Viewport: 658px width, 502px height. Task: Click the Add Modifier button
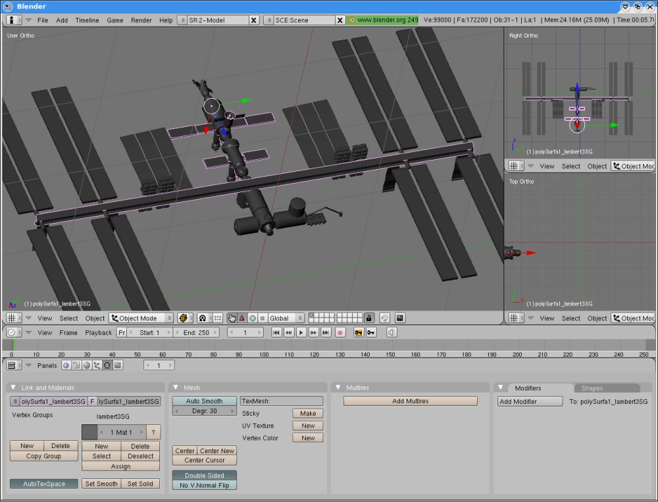click(530, 401)
